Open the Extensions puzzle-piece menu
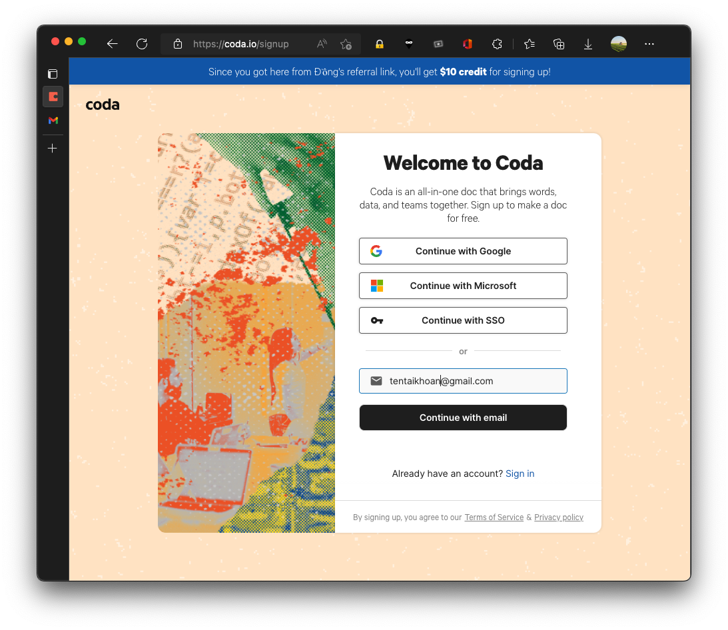728x630 pixels. coord(497,44)
